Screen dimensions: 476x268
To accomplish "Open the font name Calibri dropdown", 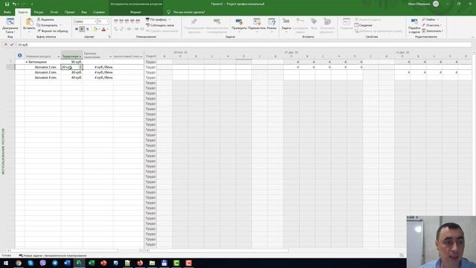I will point(95,22).
